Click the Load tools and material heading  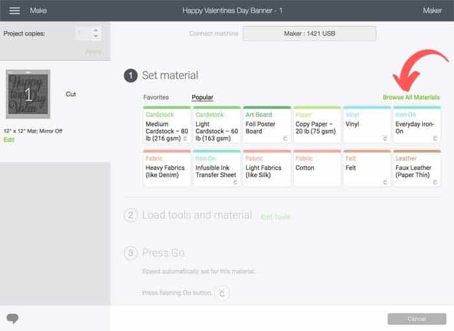click(197, 215)
